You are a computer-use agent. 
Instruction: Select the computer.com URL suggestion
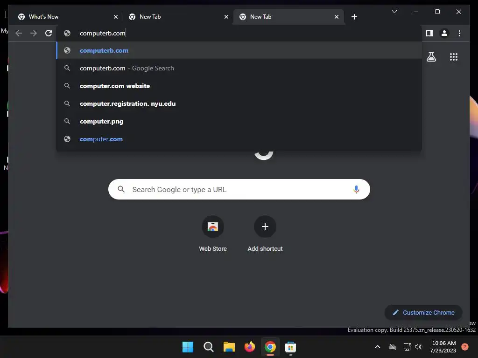point(239,139)
